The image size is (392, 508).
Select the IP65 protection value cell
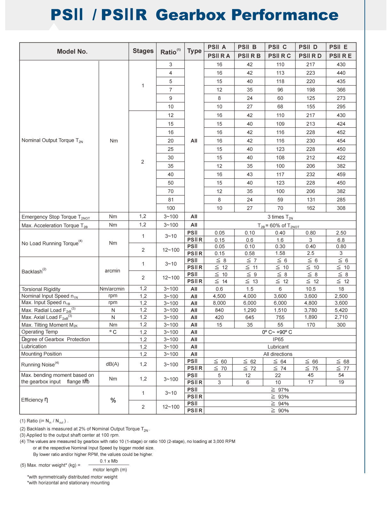pyautogui.click(x=278, y=339)
